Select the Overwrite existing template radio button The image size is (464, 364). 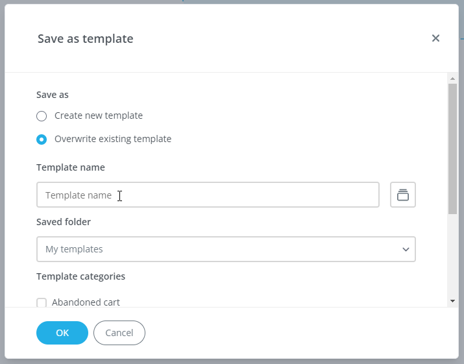42,140
